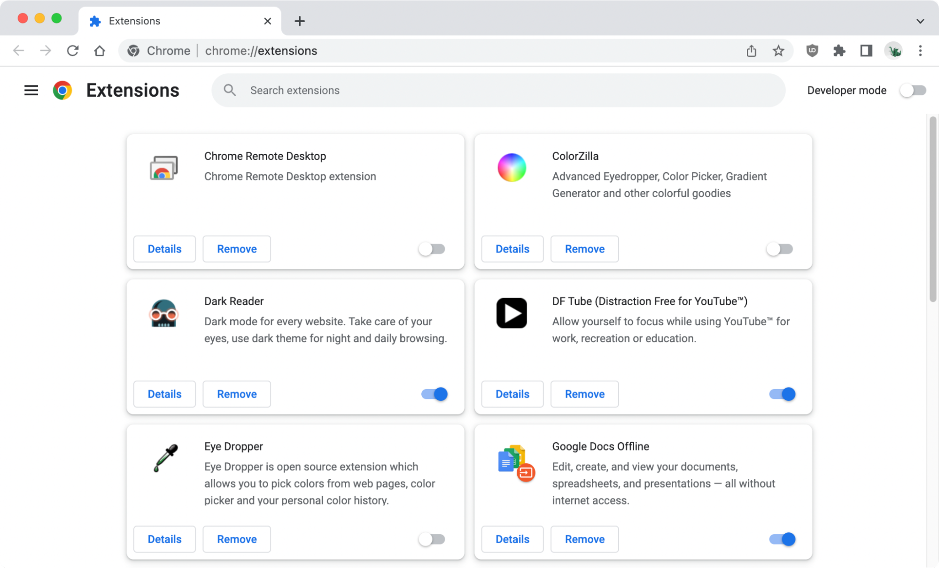Remove the Chrome Remote Desktop extension
Screen dimensions: 939x568
237,249
